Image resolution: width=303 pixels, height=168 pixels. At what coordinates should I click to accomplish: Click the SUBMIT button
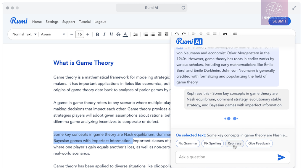(x=279, y=21)
